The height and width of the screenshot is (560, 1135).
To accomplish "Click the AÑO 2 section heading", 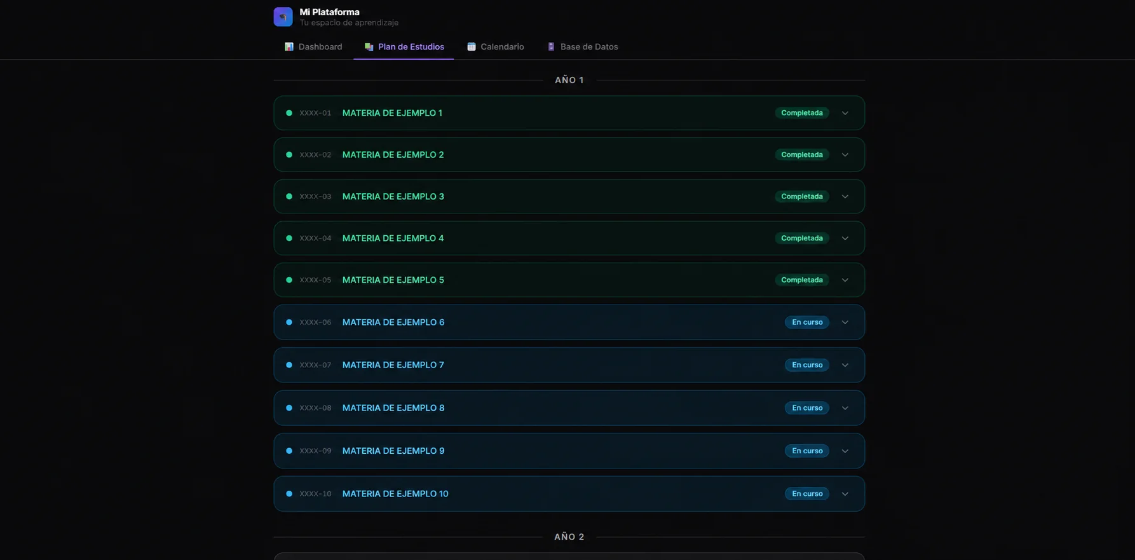I will pyautogui.click(x=569, y=537).
